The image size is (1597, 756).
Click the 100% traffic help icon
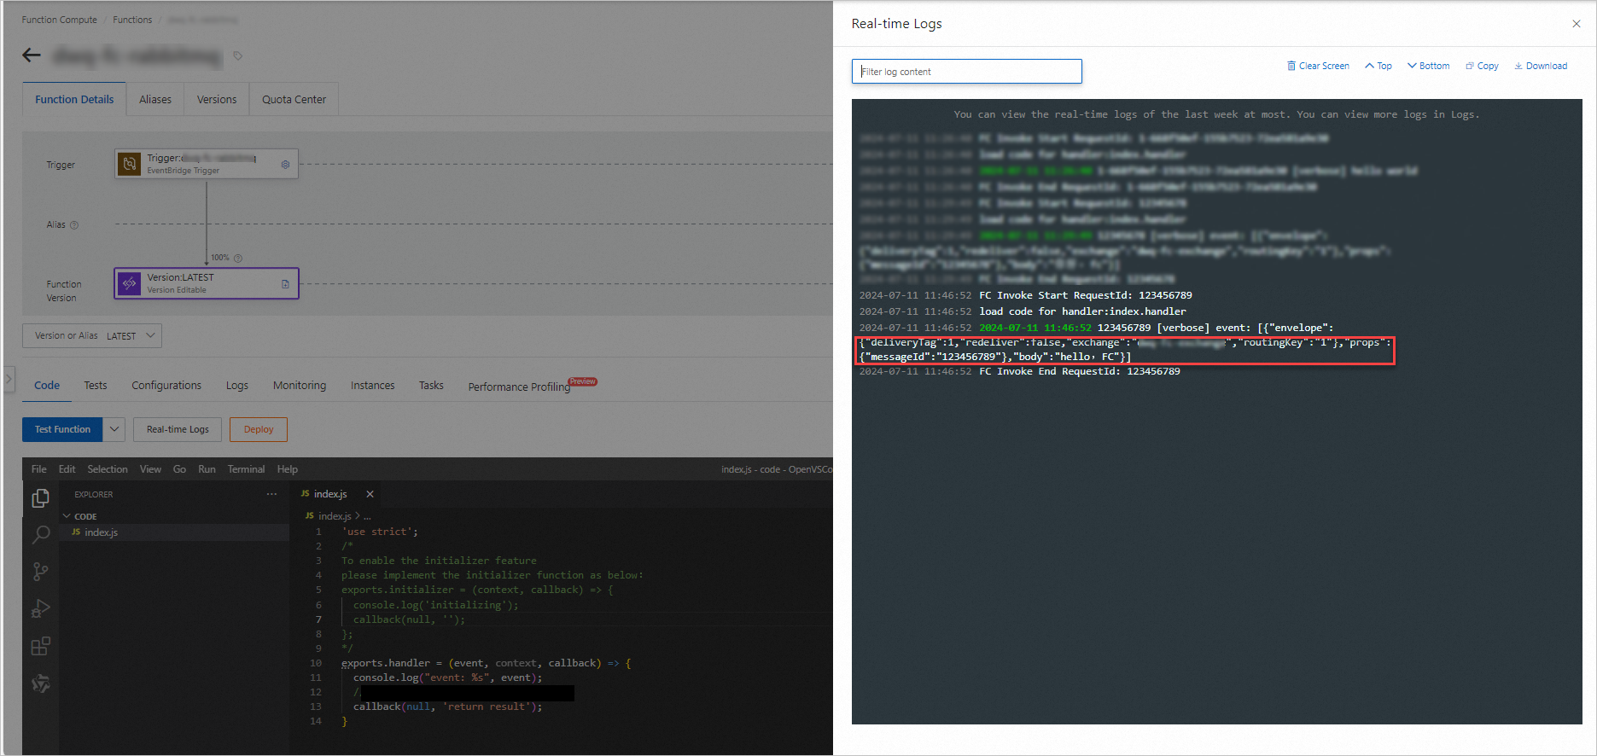point(238,258)
